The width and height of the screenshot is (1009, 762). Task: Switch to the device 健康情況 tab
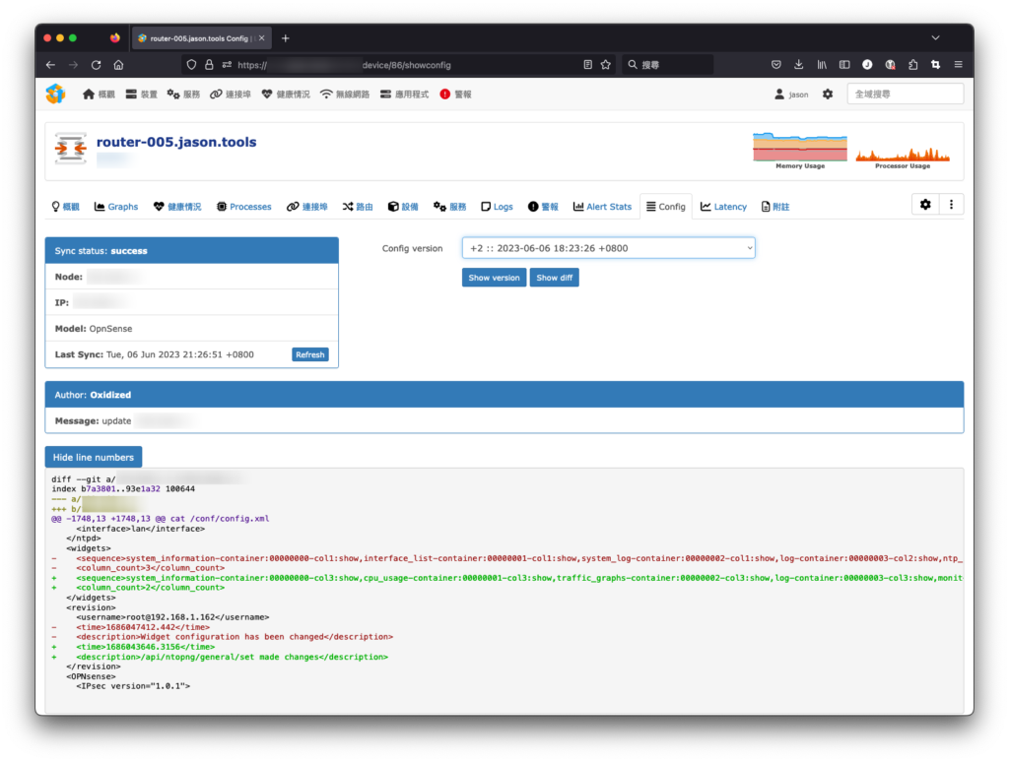[x=177, y=207]
